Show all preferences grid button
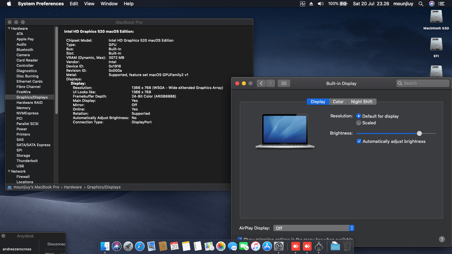Screen dimensions: 452x254 coord(284,83)
